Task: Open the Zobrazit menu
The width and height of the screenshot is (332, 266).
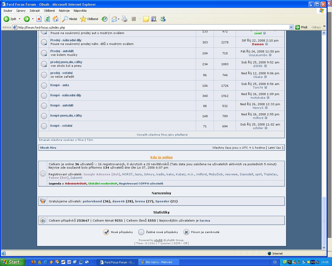Action: tap(34, 11)
